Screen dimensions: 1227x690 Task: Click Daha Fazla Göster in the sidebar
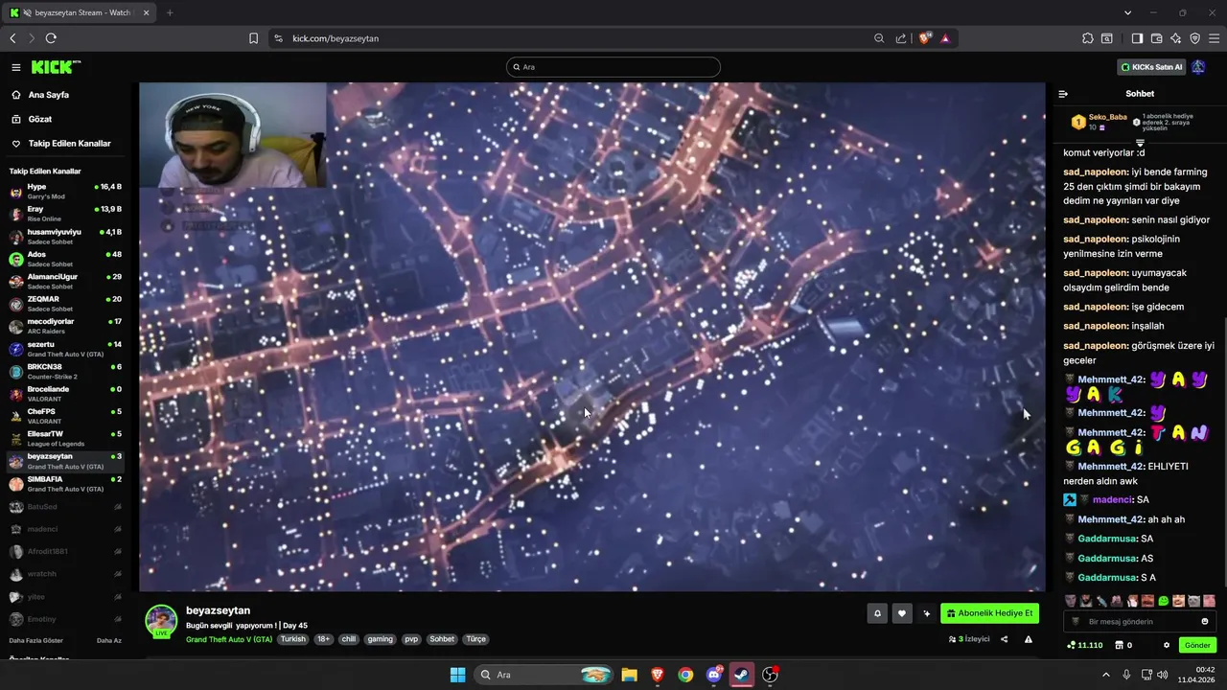(x=36, y=640)
